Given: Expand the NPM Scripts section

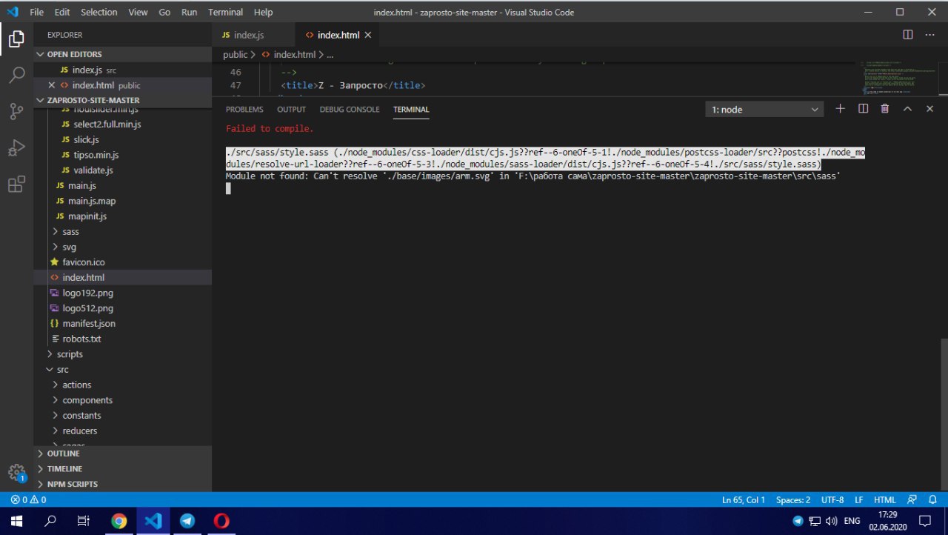Looking at the screenshot, I should (x=122, y=484).
